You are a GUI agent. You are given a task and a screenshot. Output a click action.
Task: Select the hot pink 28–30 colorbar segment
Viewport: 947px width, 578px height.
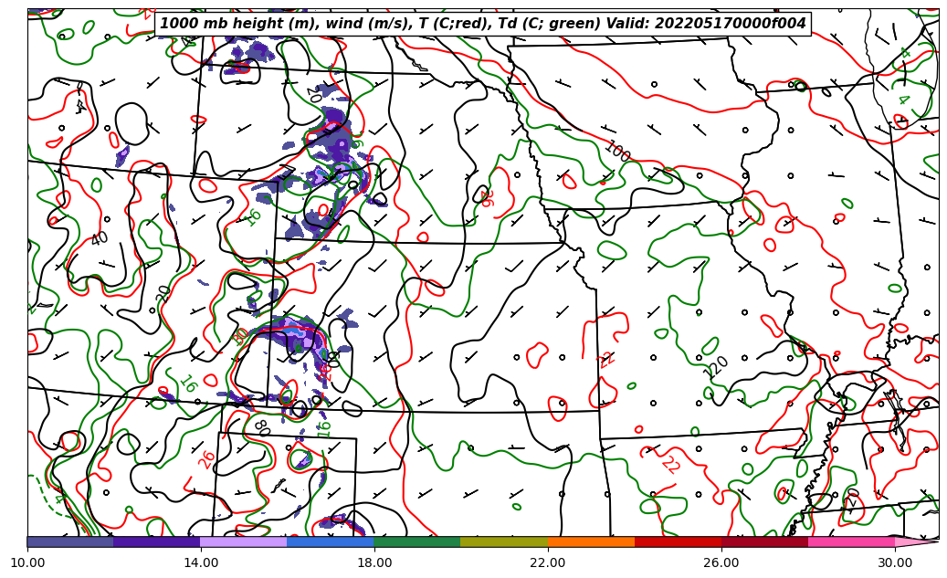[852, 541]
